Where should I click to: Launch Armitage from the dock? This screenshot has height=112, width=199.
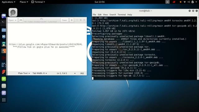[4, 44]
